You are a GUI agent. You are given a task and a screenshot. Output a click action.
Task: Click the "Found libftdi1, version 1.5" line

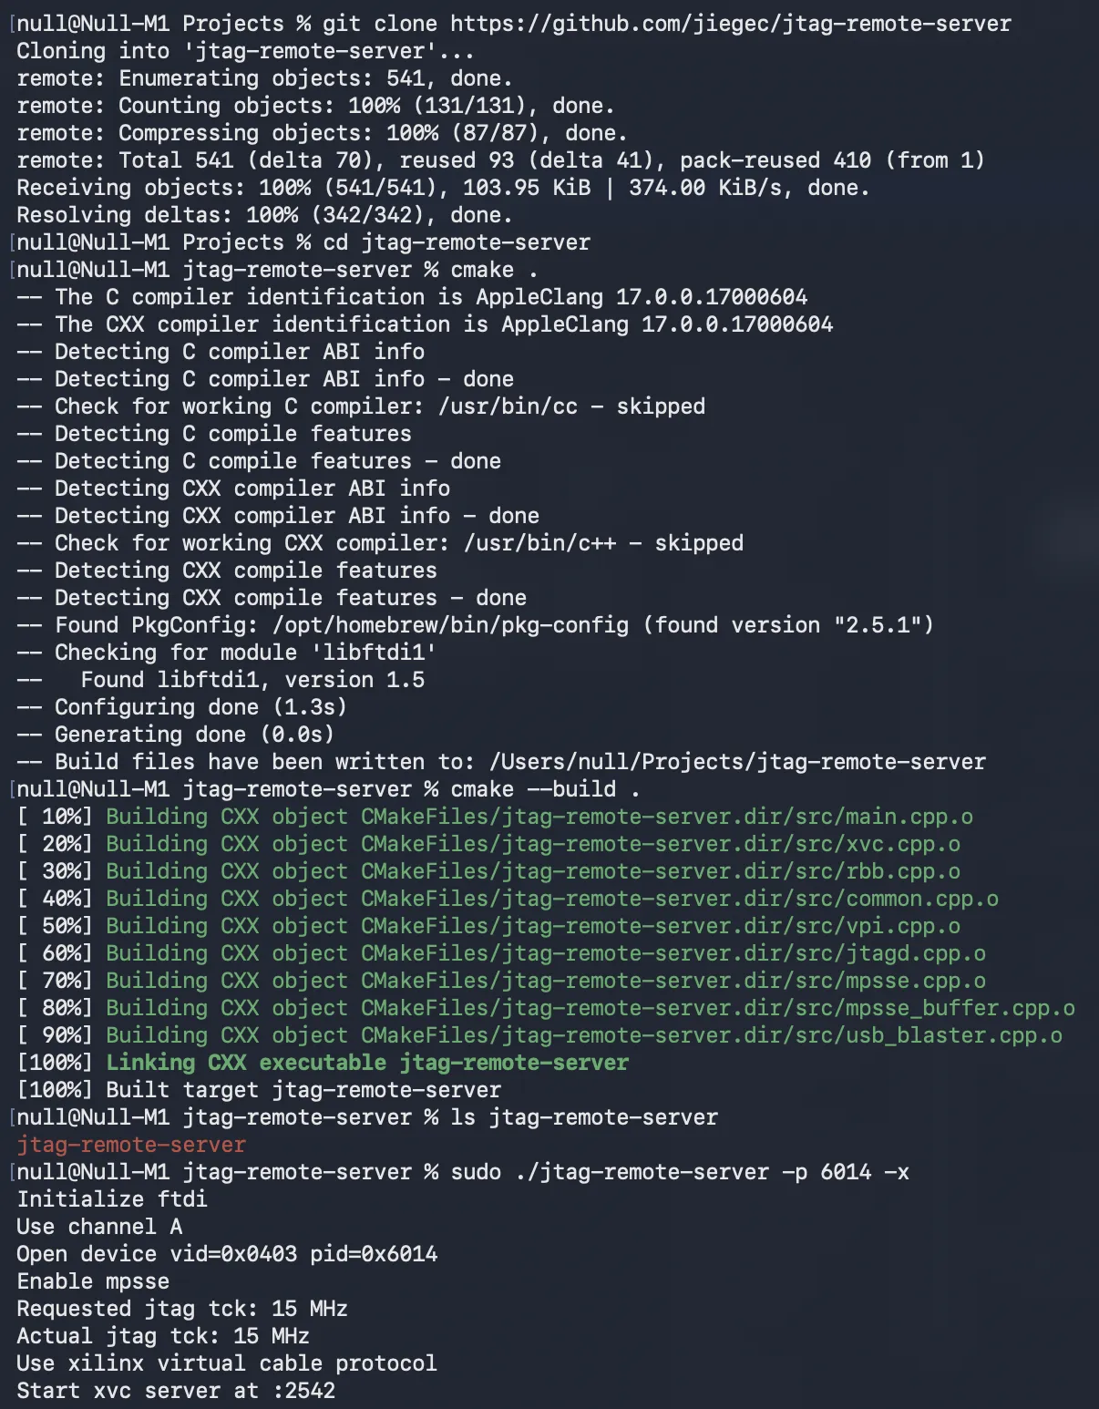tap(252, 680)
